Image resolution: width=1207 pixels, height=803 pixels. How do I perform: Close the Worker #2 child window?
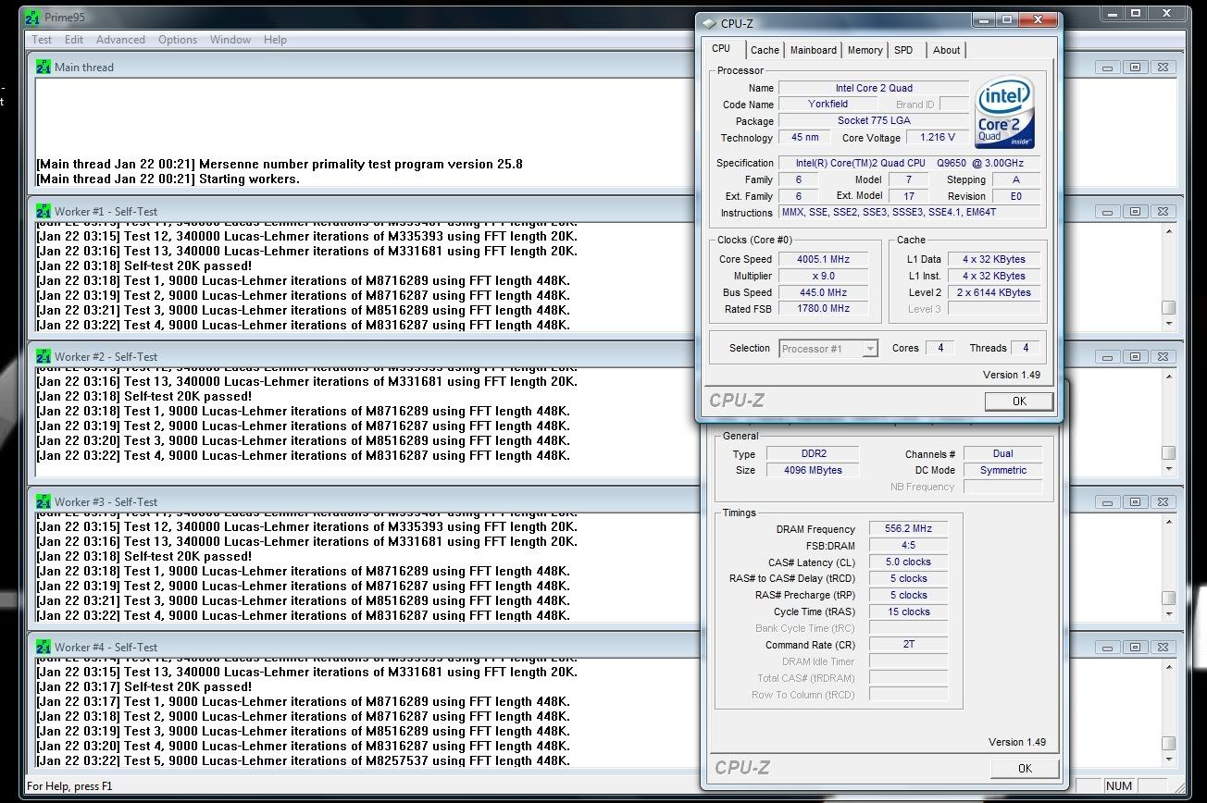point(1164,356)
